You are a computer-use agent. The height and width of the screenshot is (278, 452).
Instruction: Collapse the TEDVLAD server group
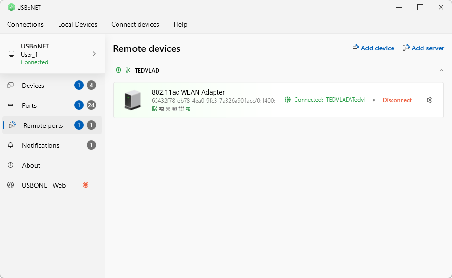pos(441,70)
